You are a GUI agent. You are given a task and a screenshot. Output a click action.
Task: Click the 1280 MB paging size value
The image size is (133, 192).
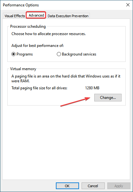[x=92, y=88]
